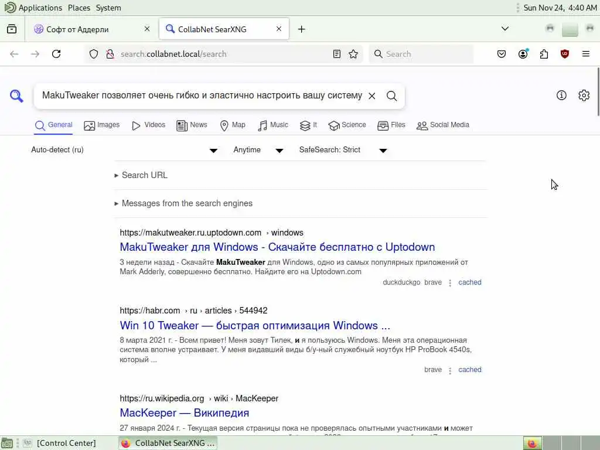Open the Pocket save icon
This screenshot has height=450, width=600.
(x=502, y=54)
